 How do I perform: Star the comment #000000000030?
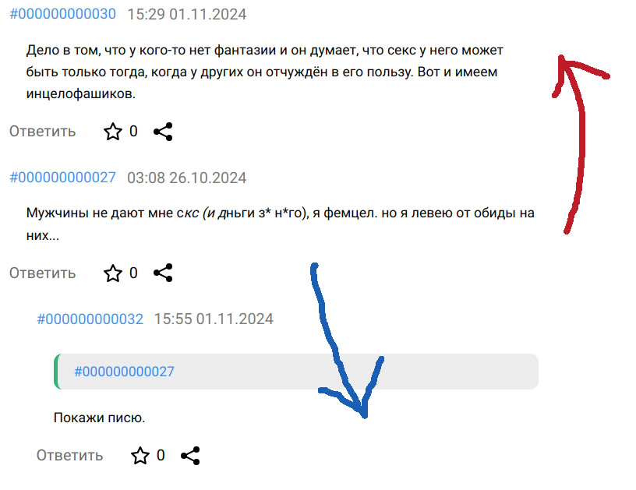(x=113, y=132)
